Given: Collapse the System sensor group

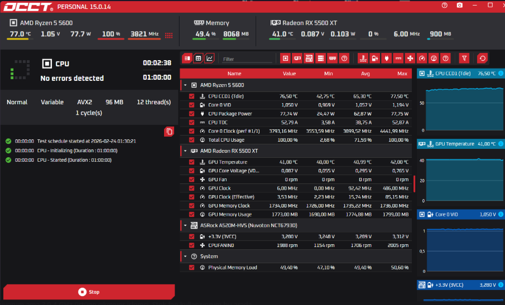Looking at the screenshot, I should click(185, 256).
